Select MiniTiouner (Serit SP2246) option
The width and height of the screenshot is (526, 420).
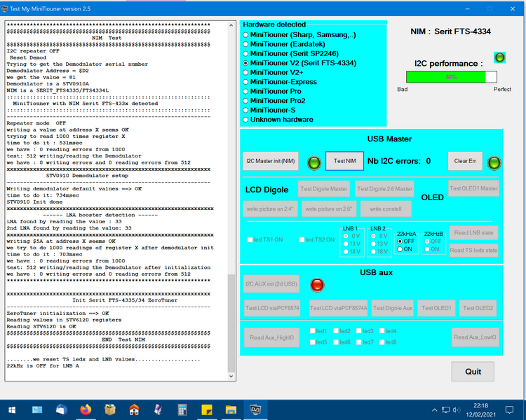(290, 54)
